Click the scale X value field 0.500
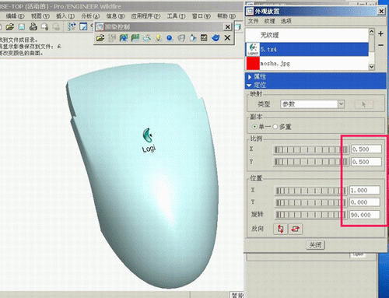Image resolution: width=389 pixels, height=298 pixels. pyautogui.click(x=366, y=149)
